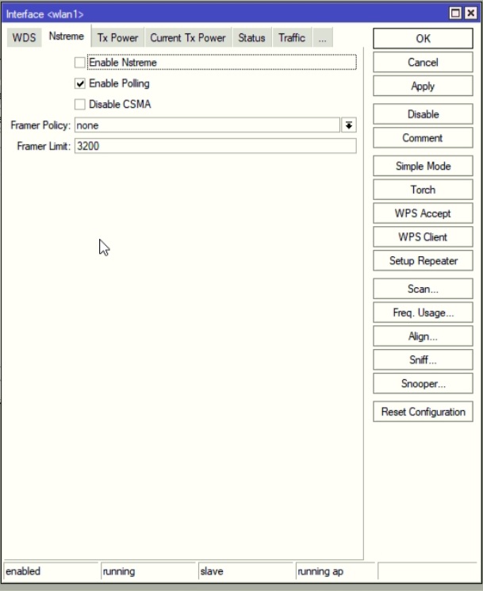Open the Snooper... tool
Viewport: 483px width, 591px height.
point(423,384)
